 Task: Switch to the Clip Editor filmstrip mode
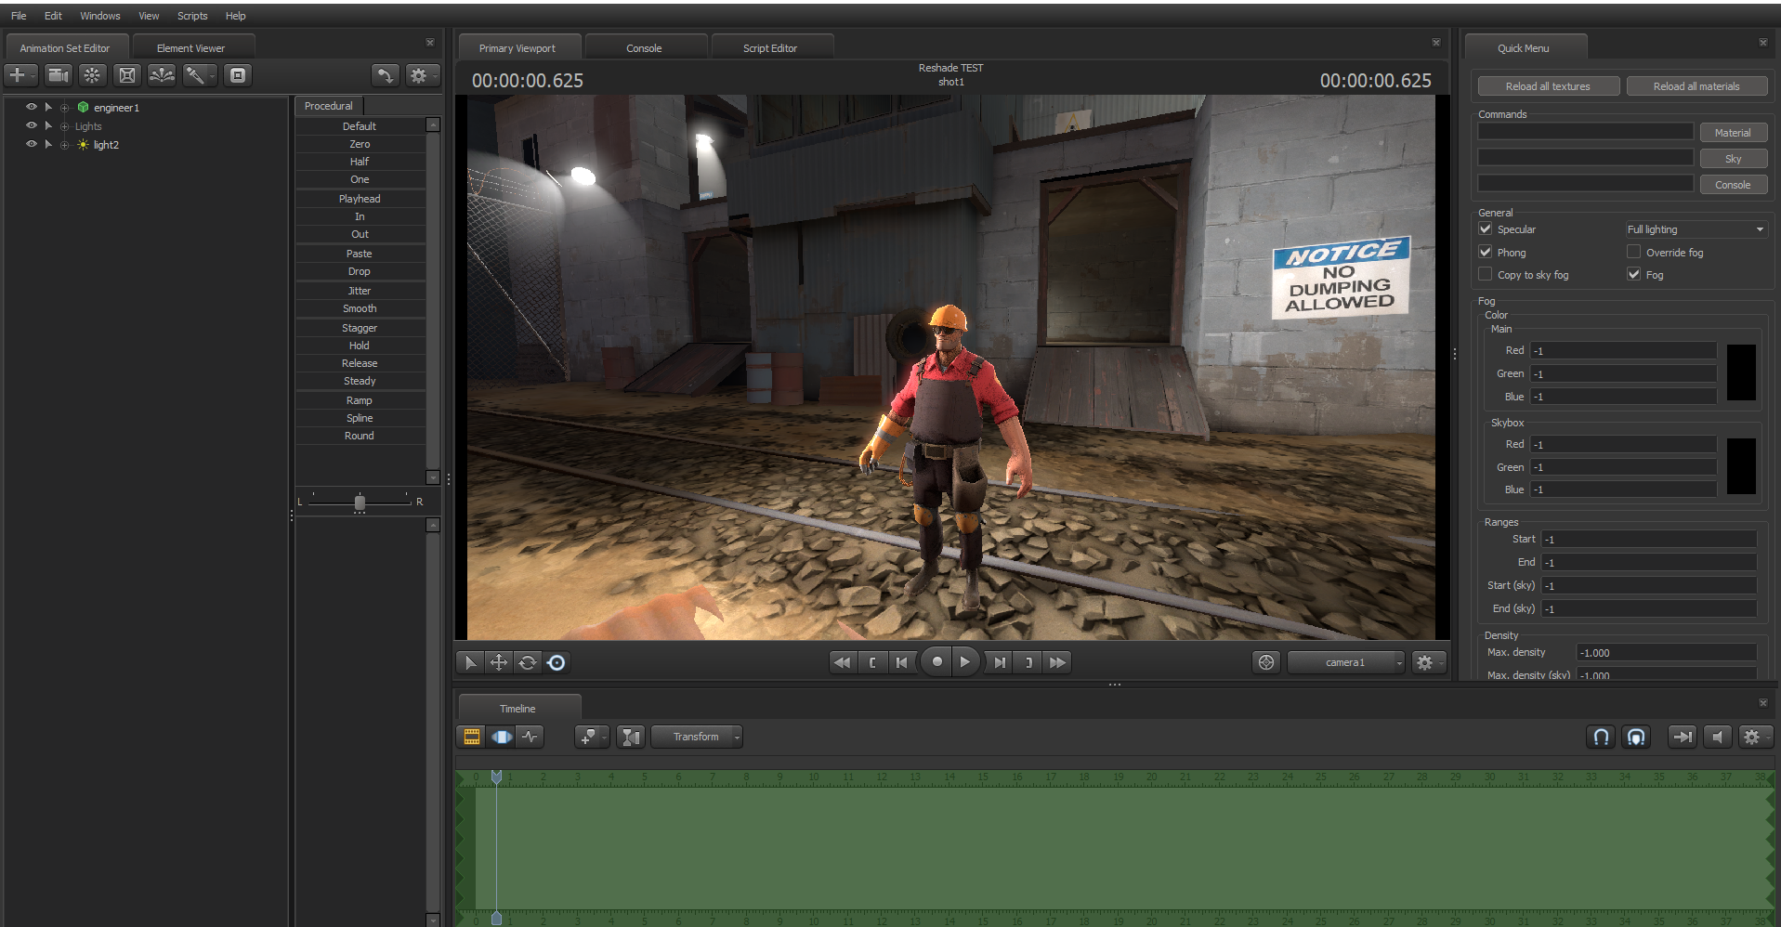pos(472,737)
